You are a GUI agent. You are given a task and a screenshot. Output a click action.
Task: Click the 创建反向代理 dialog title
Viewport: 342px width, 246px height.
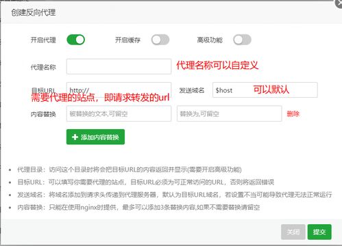(34, 12)
